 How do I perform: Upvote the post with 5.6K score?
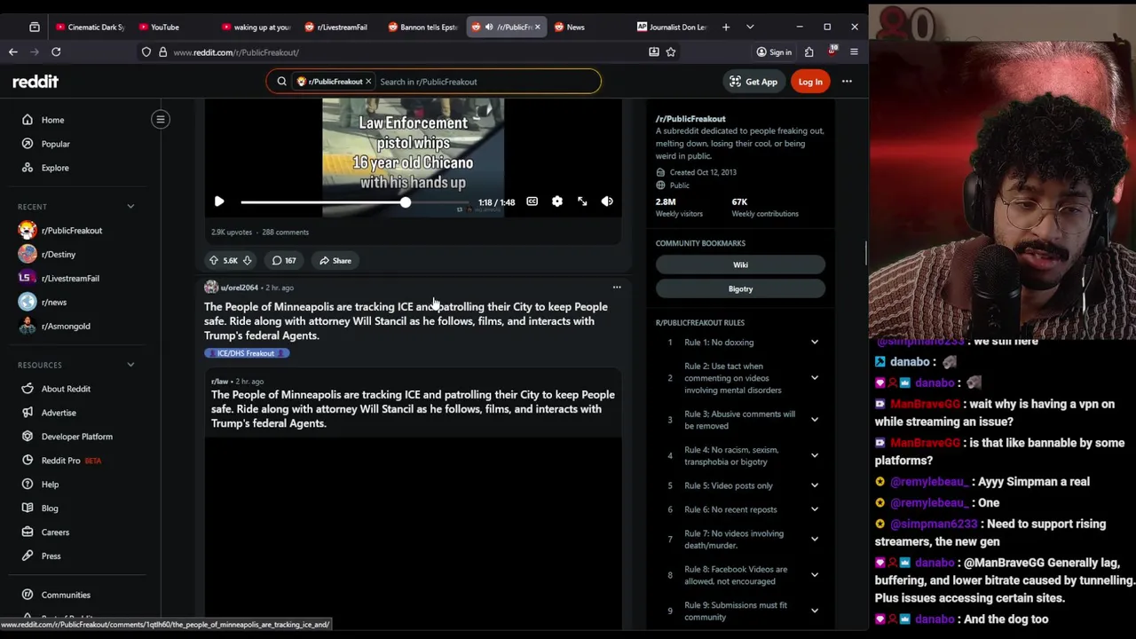[214, 261]
